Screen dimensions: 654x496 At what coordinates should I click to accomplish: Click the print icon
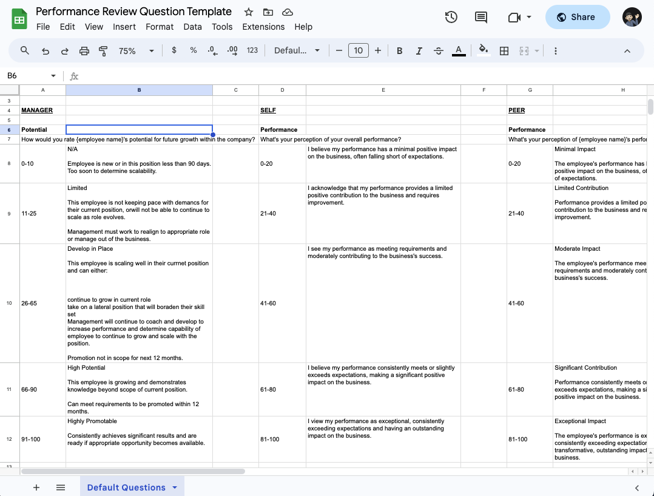[x=84, y=50]
